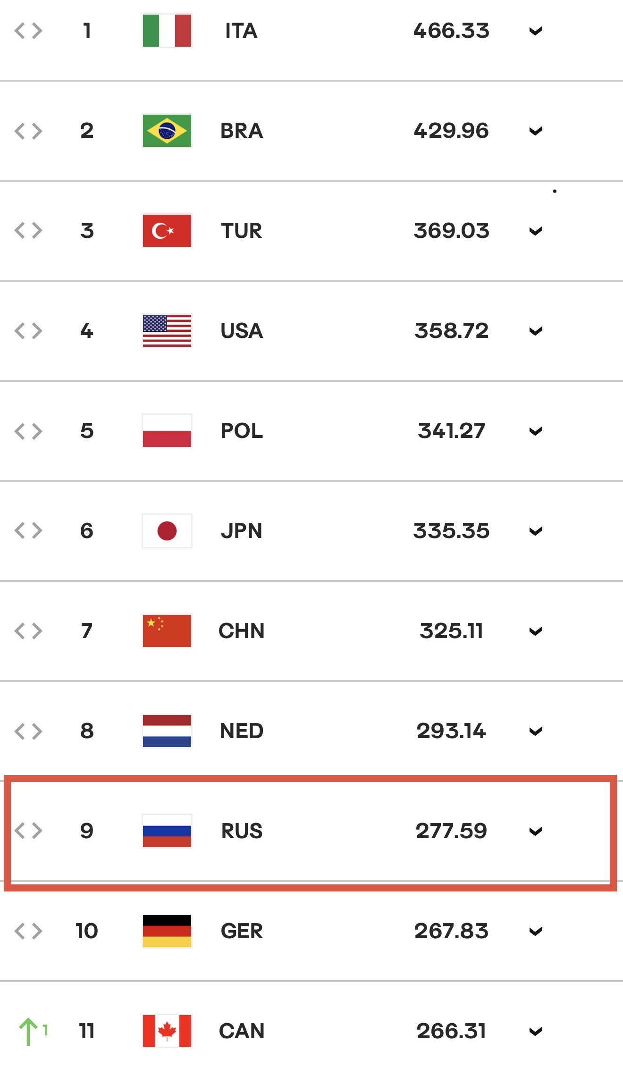
Task: Select the BRA team name
Action: (242, 131)
